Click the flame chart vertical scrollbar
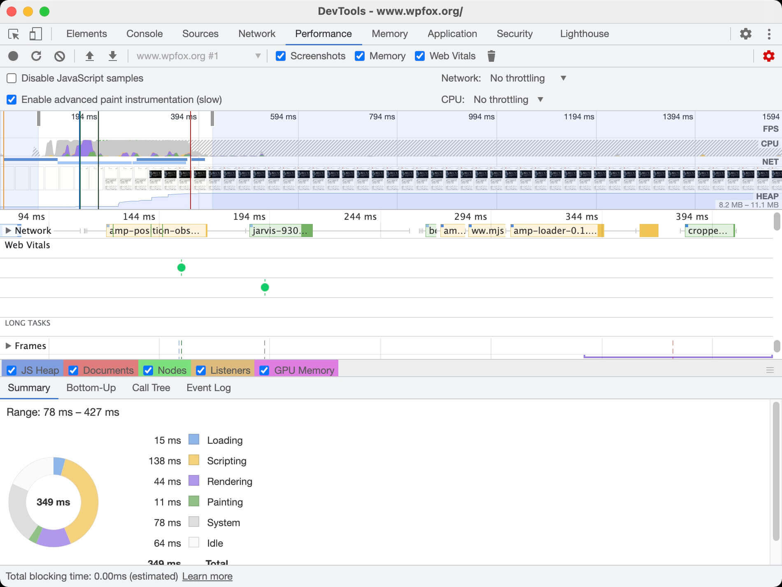Image resolution: width=782 pixels, height=587 pixels. [x=777, y=221]
